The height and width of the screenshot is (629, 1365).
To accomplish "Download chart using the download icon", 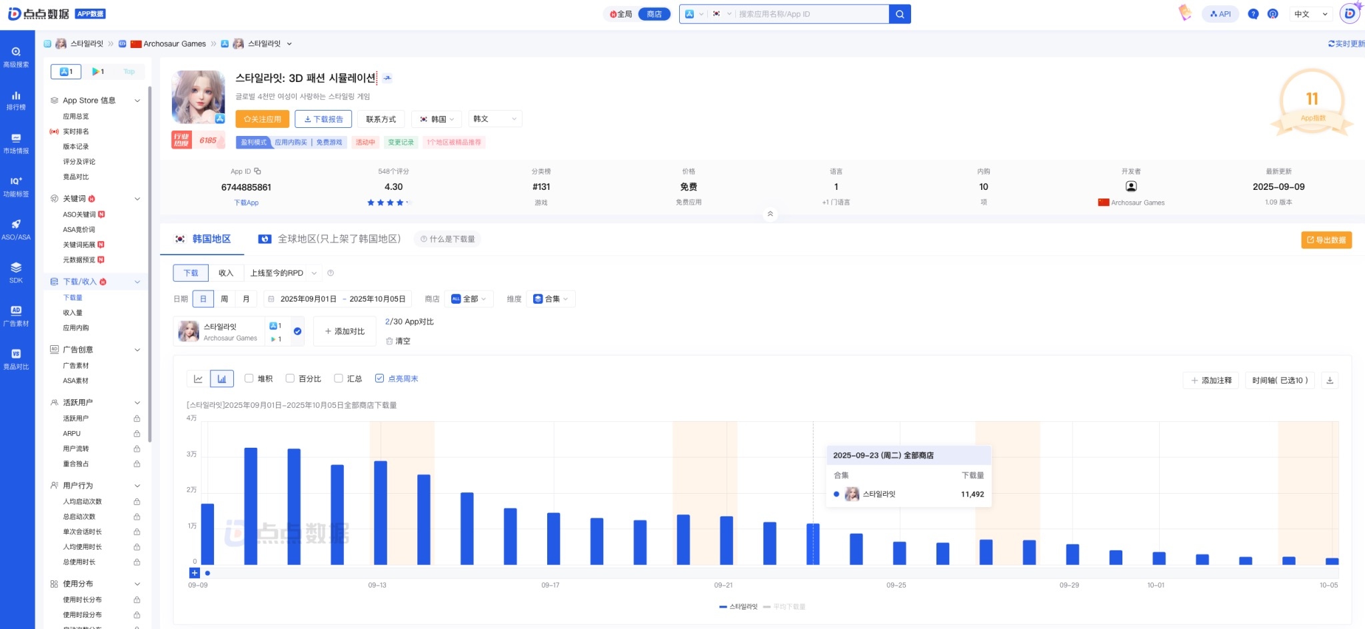I will pyautogui.click(x=1330, y=380).
